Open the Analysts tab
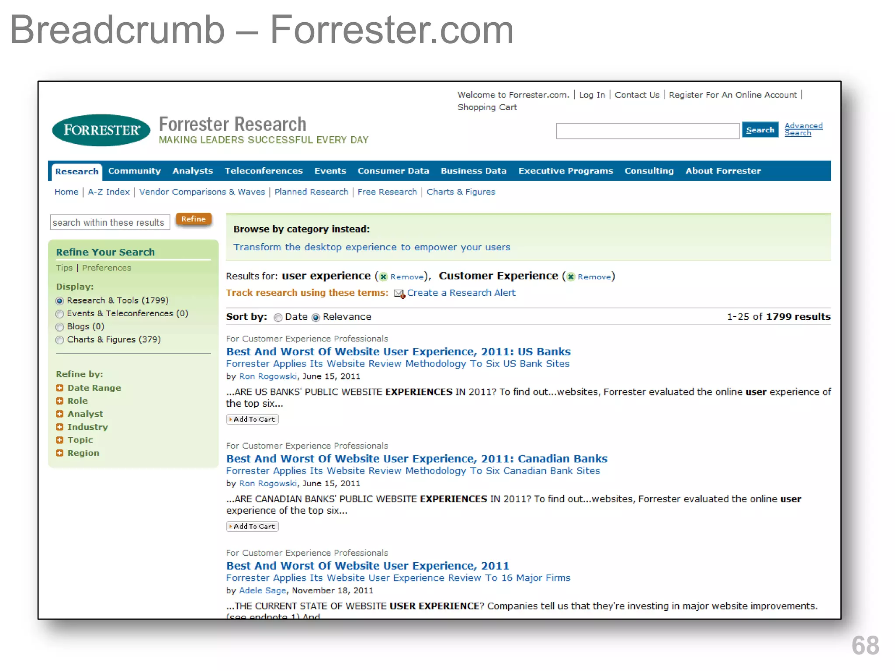 tap(193, 171)
